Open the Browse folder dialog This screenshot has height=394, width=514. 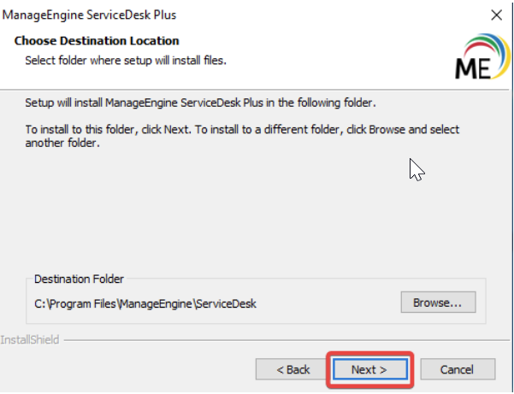[x=437, y=303]
